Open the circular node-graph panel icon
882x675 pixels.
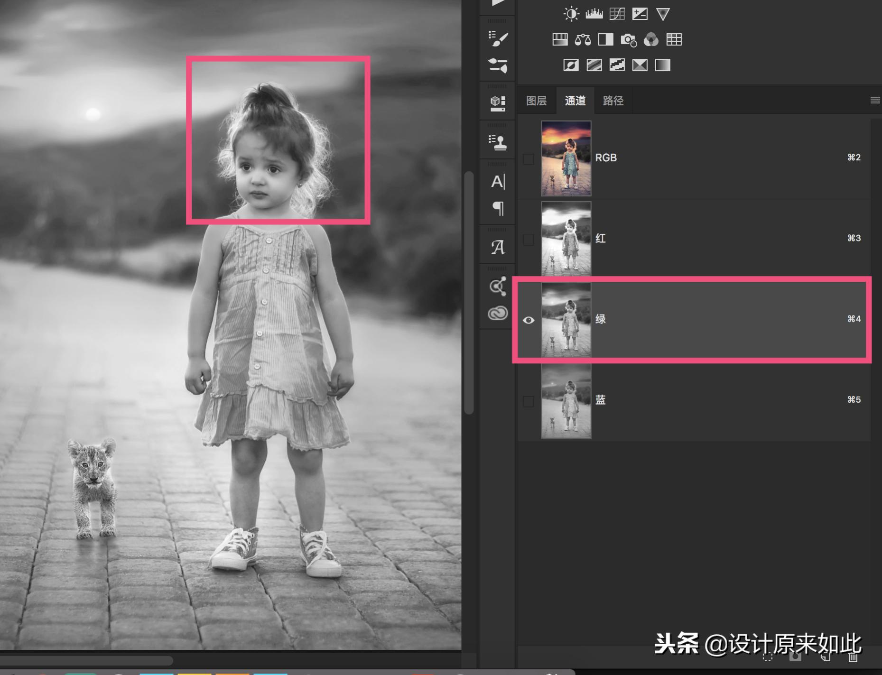coord(498,286)
